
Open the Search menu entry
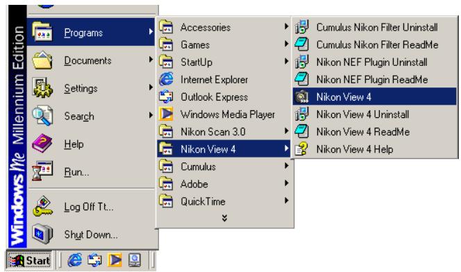[x=91, y=116]
